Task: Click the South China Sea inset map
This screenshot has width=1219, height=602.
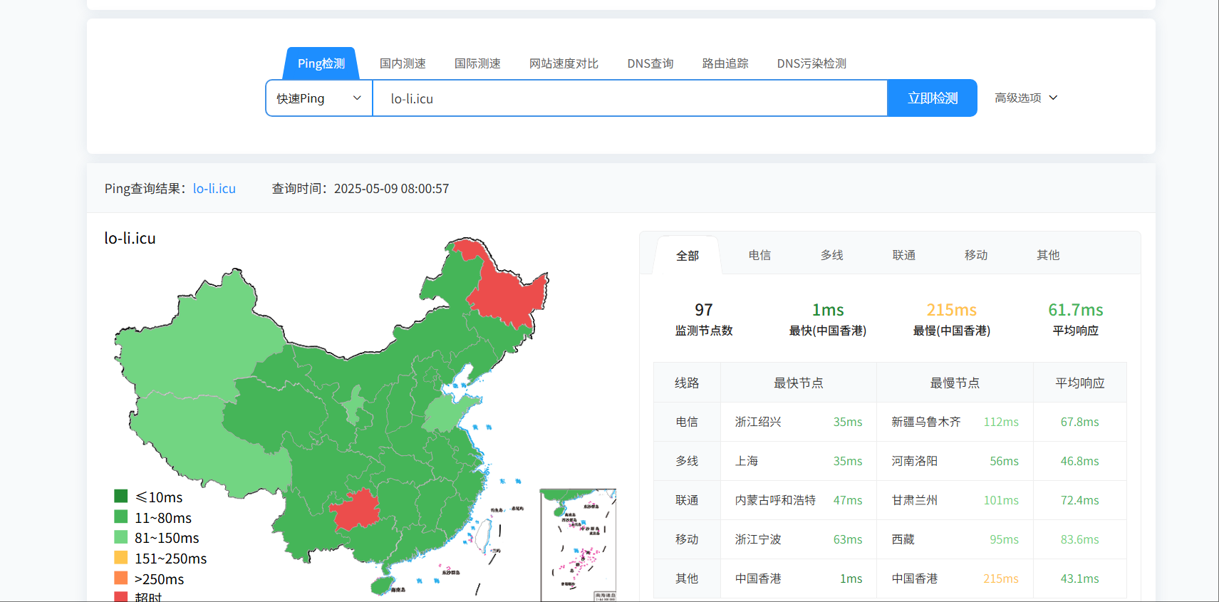Action: coord(578,545)
